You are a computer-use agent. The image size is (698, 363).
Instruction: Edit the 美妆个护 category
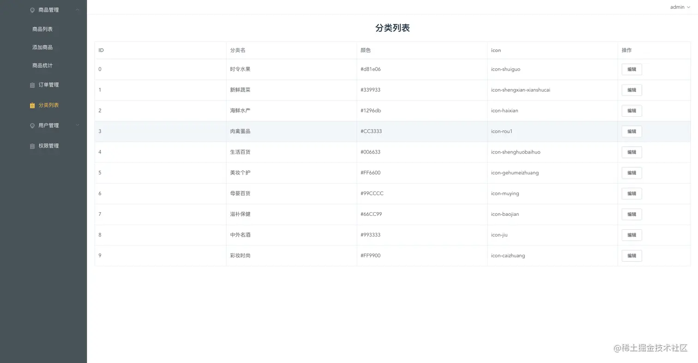[x=632, y=173]
